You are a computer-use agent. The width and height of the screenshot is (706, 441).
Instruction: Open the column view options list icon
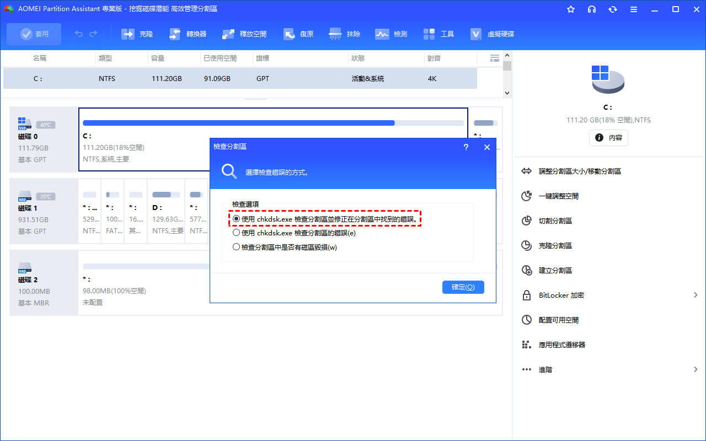point(494,58)
